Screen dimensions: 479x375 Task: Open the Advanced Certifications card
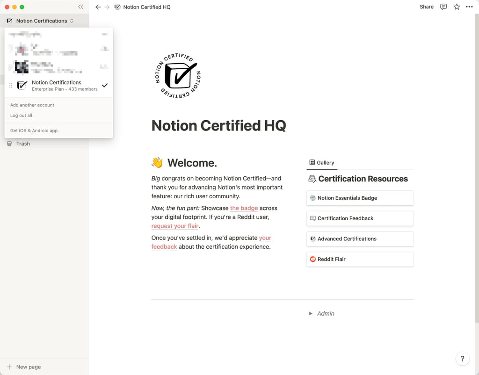click(x=360, y=239)
